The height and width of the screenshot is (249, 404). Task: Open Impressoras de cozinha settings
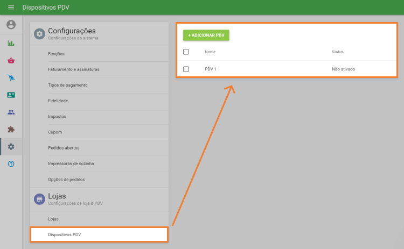click(71, 163)
